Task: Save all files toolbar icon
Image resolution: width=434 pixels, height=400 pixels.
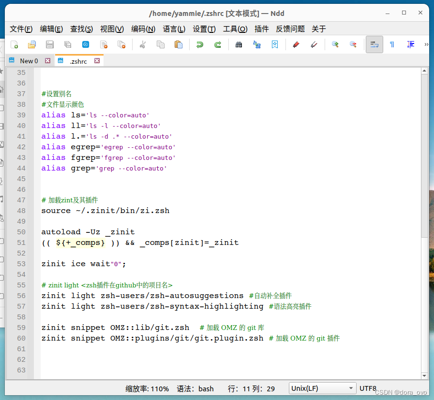Action: point(68,44)
